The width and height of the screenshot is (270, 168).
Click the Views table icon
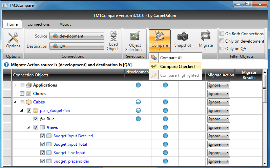(x=42, y=127)
